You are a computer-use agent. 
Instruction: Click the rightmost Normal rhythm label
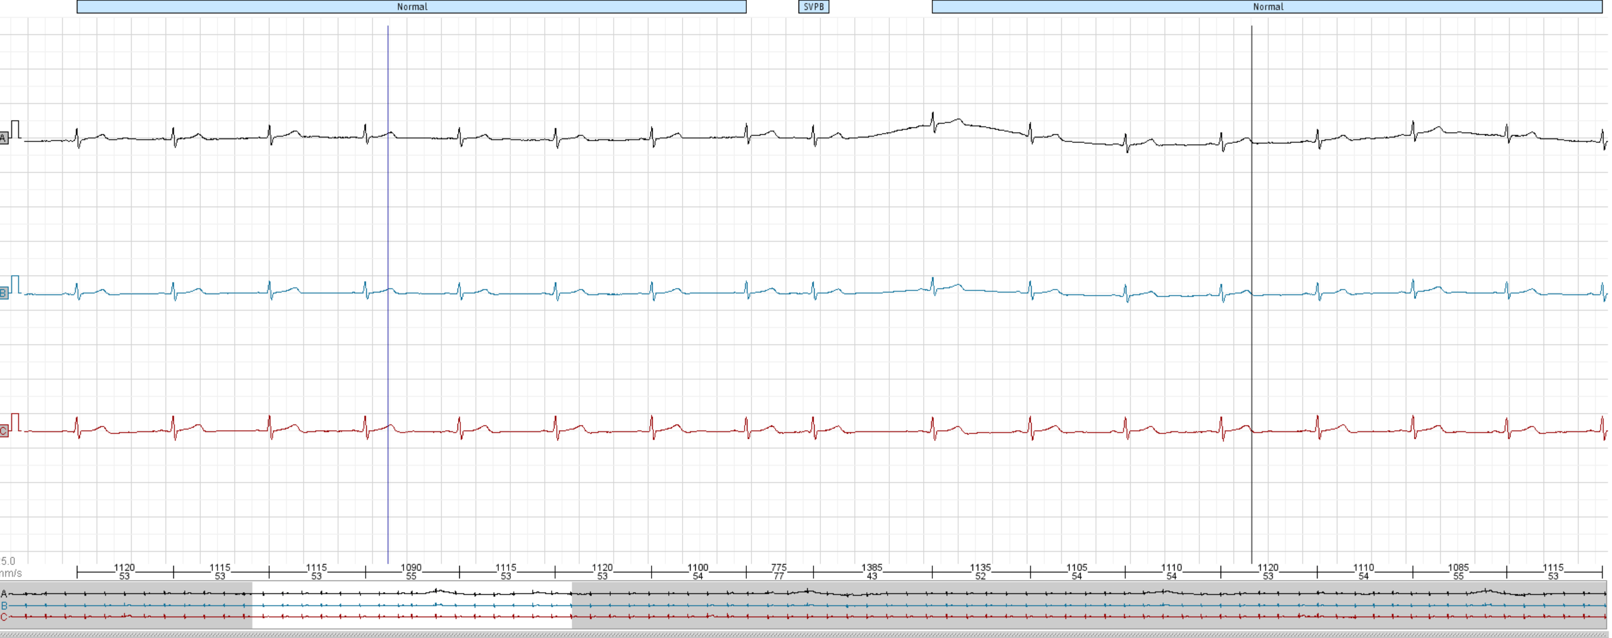click(x=1268, y=7)
